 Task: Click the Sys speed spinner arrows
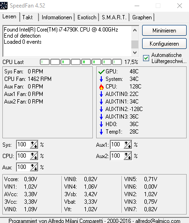click(34, 144)
